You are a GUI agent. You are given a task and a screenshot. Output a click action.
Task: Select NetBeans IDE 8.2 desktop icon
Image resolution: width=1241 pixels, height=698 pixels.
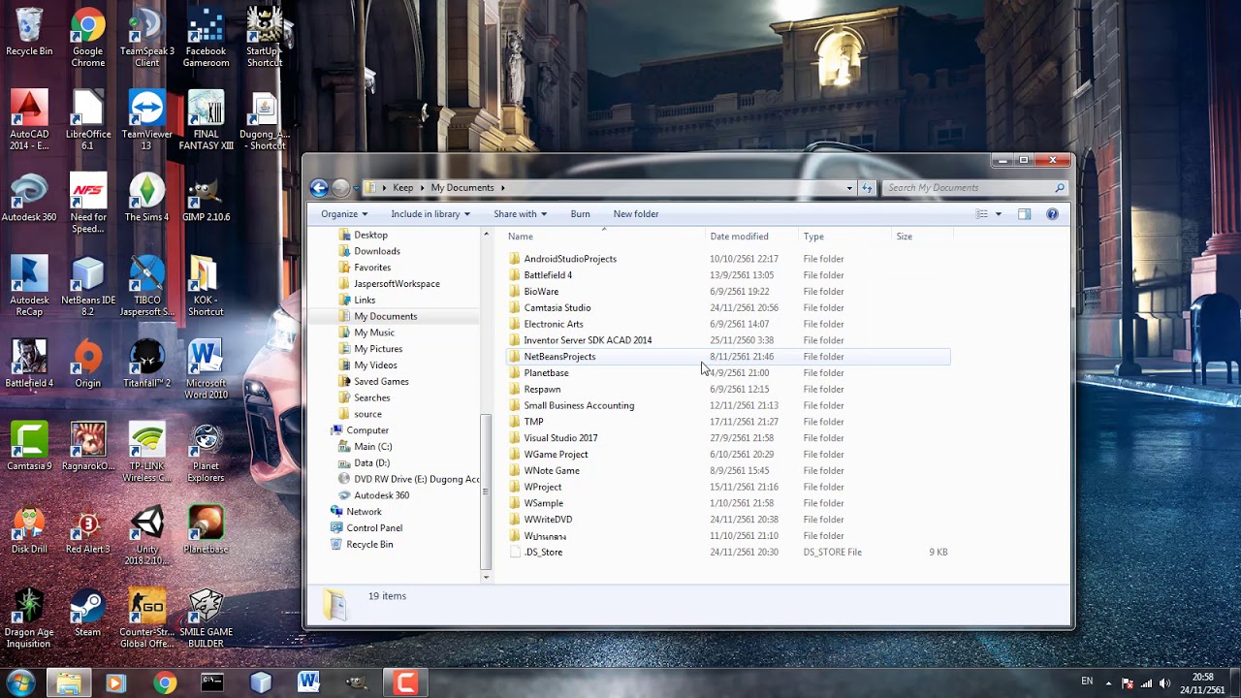click(x=87, y=286)
